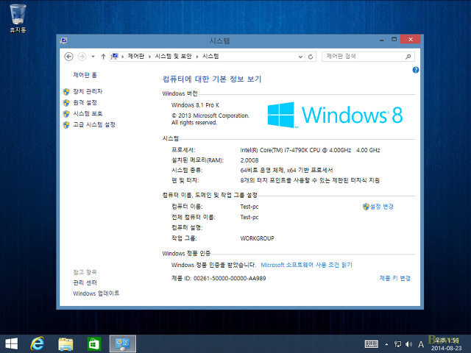Click the Control Panel taskbar button
The height and width of the screenshot is (353, 471).
click(x=123, y=344)
